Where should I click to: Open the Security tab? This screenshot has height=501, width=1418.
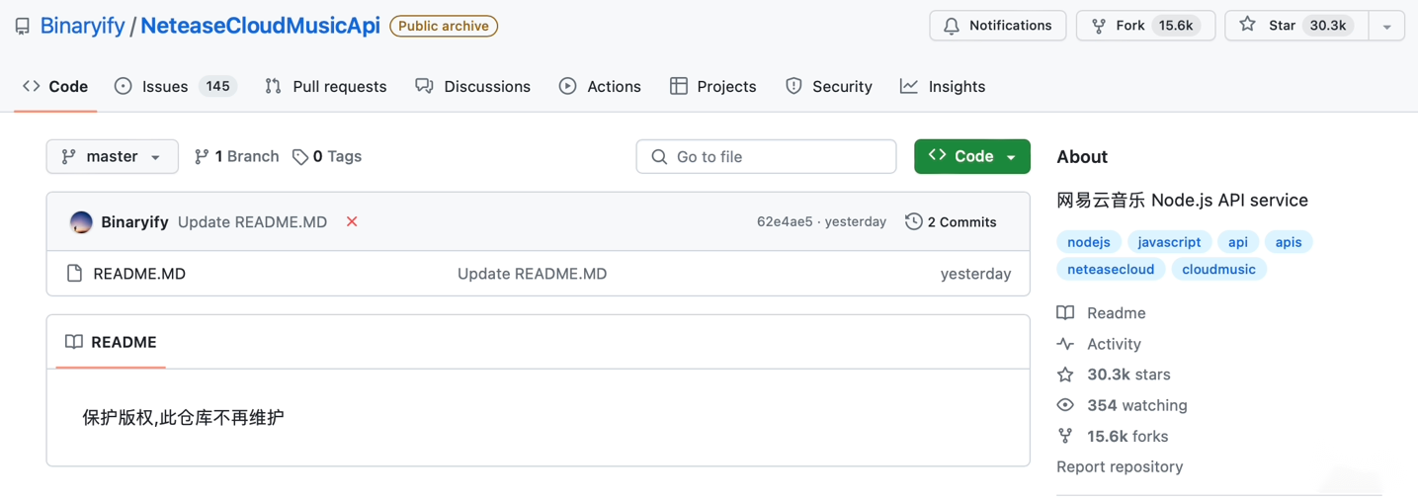829,87
